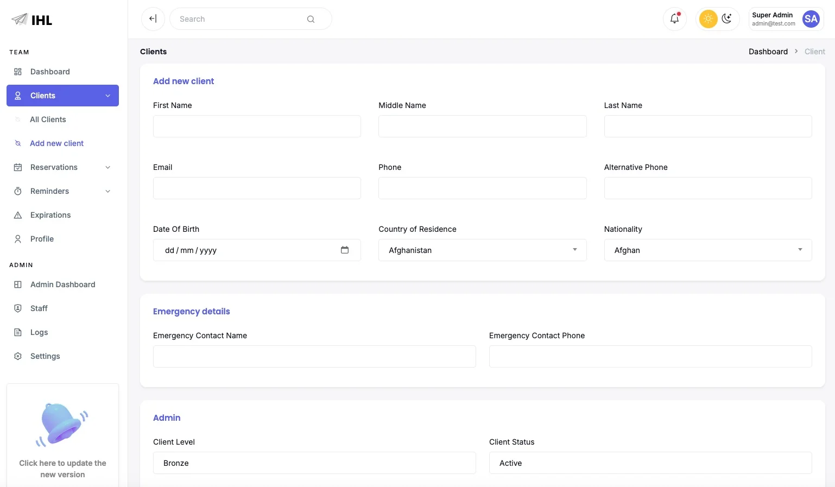Click the Last Name input field
The height and width of the screenshot is (487, 835).
[x=708, y=126]
